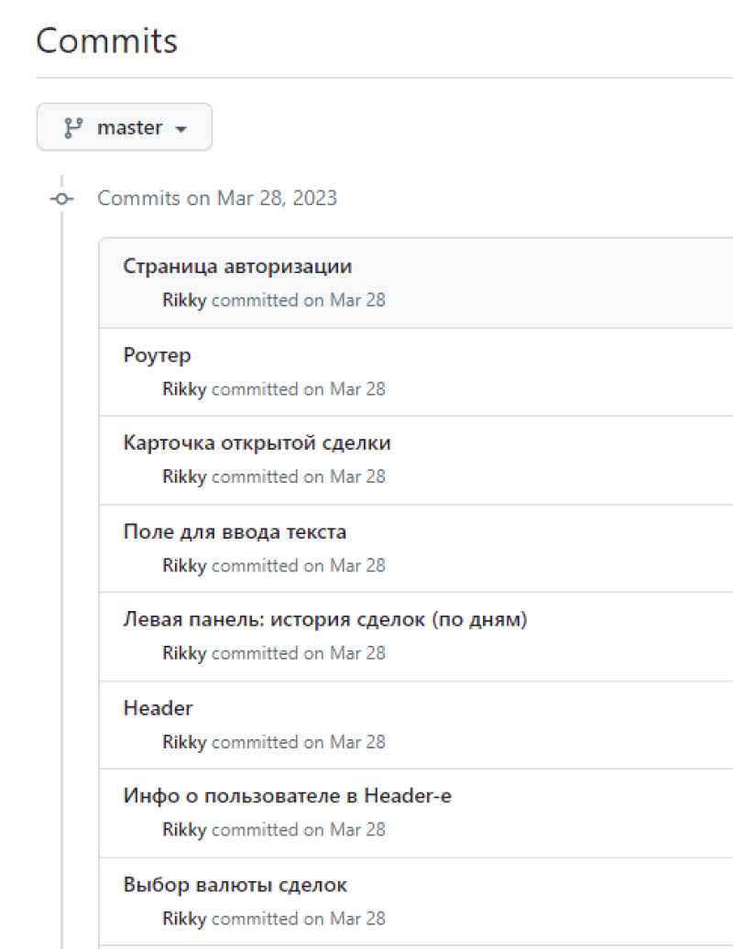
Task: Open the 'Страница авторизации' commit
Action: pyautogui.click(x=237, y=267)
